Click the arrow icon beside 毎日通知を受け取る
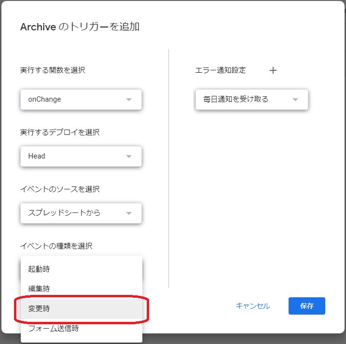Screen dimensions: 346x344 (295, 100)
